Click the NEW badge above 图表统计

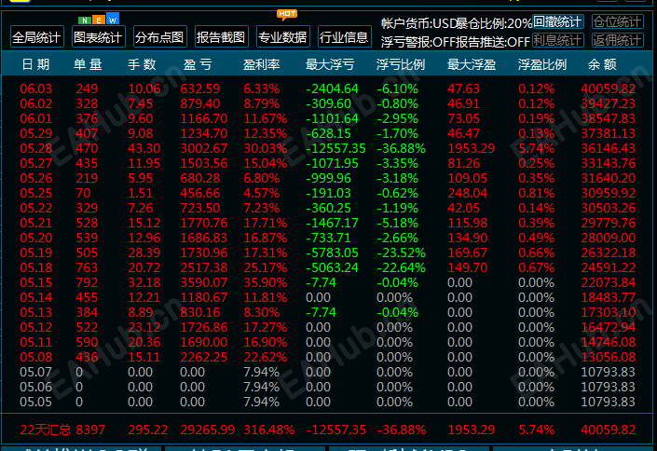pyautogui.click(x=99, y=20)
